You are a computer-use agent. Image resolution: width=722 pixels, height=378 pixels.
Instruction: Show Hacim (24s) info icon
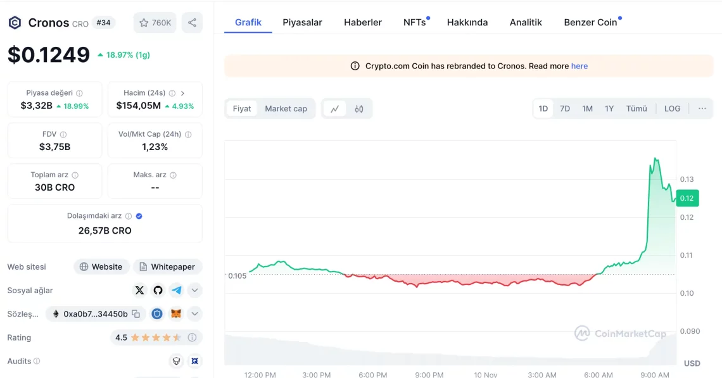pyautogui.click(x=172, y=93)
